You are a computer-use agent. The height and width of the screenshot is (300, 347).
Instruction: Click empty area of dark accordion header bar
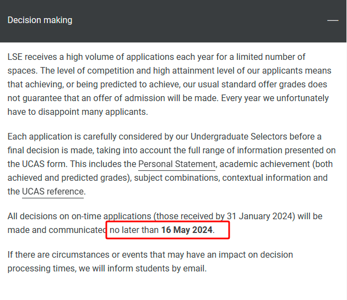point(199,20)
